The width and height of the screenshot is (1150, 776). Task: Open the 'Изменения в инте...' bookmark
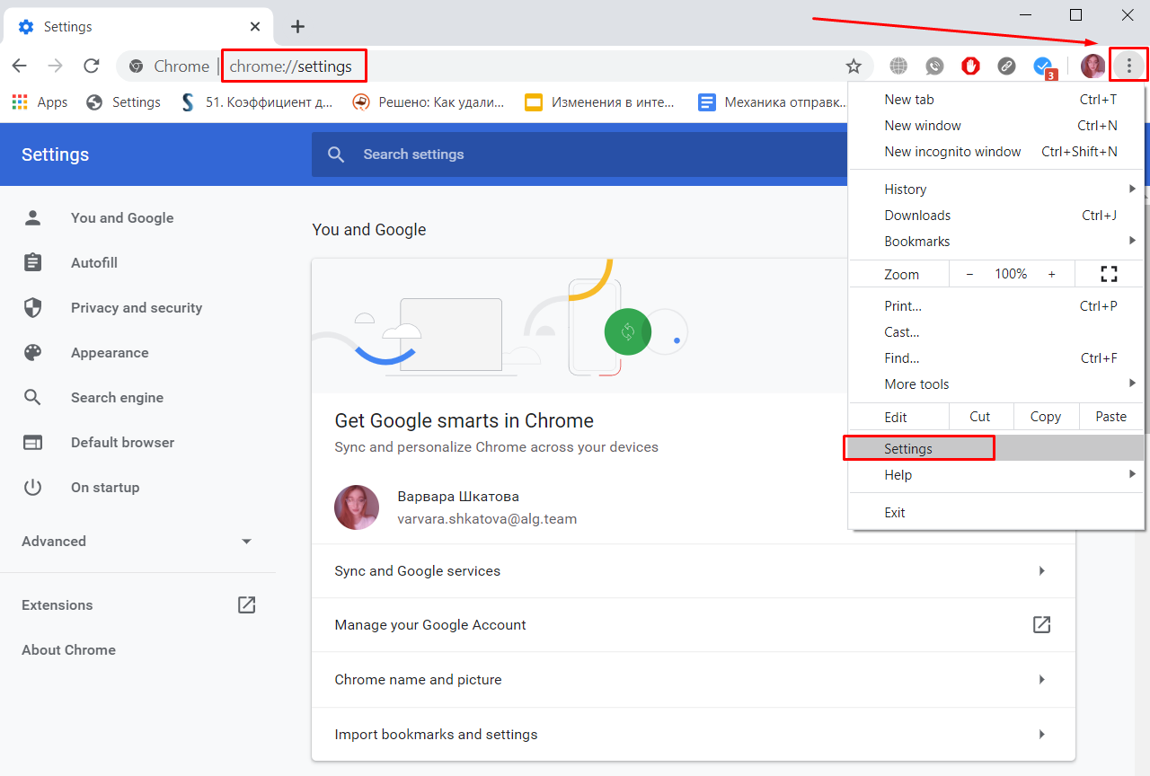tap(599, 102)
